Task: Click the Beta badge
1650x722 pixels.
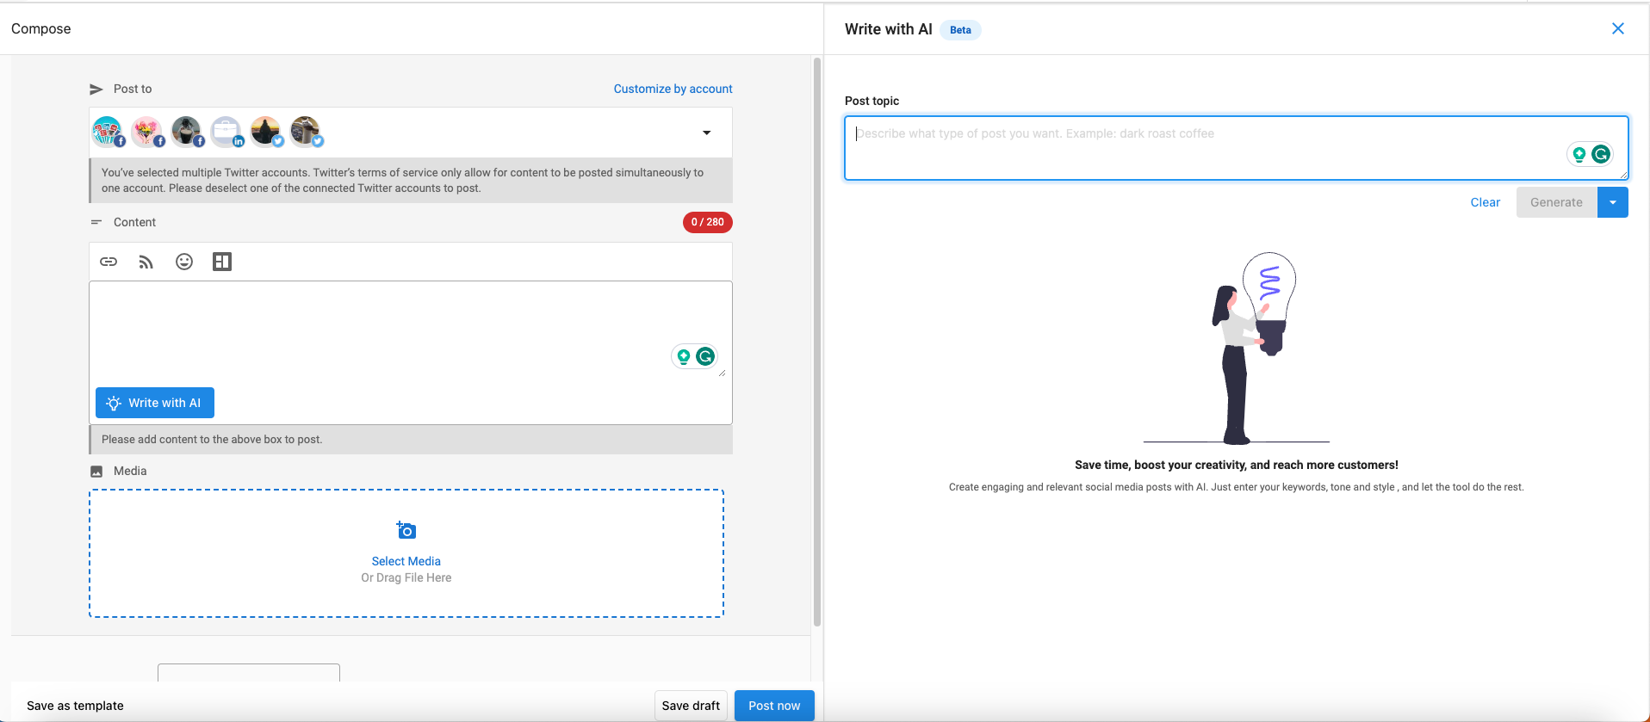Action: click(960, 30)
